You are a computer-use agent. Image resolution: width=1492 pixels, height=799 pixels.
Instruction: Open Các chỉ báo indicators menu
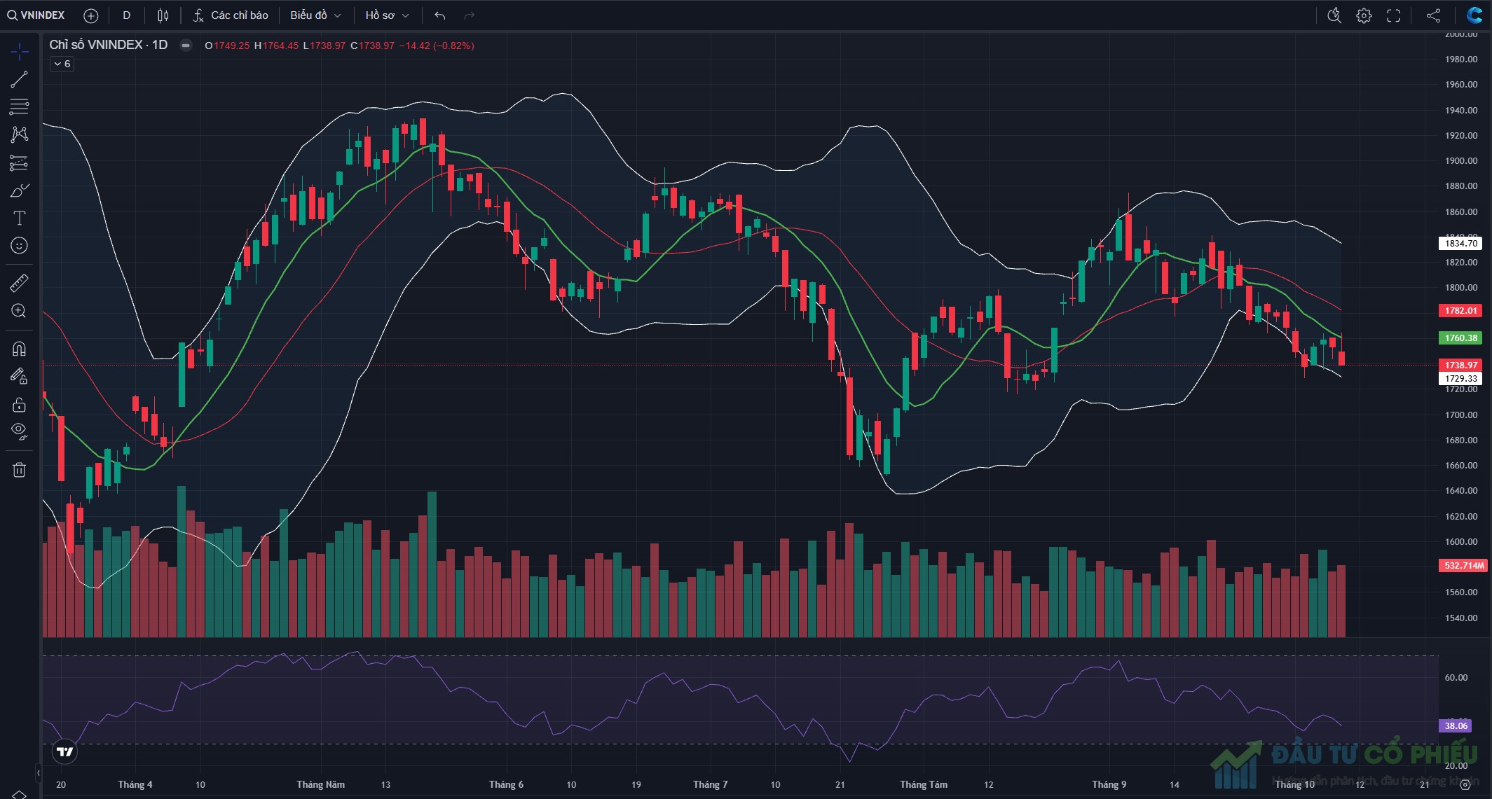coord(231,15)
